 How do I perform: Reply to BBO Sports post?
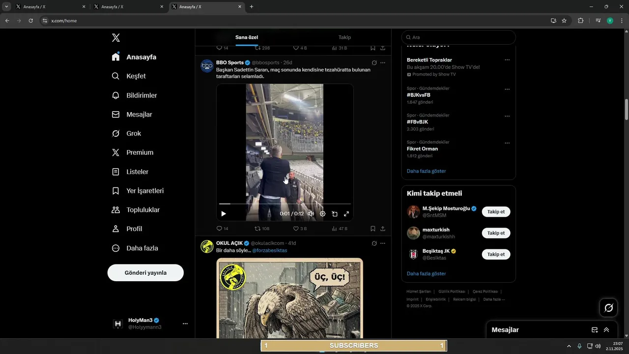click(x=223, y=229)
